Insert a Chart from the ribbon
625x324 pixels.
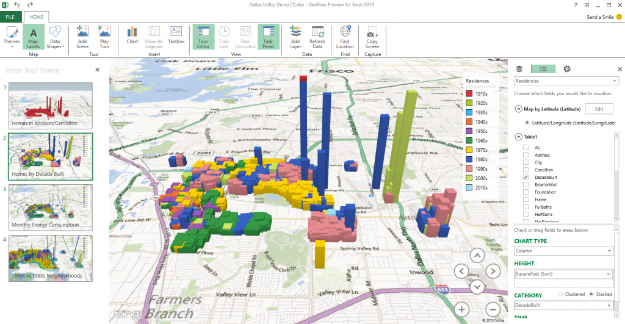click(132, 35)
